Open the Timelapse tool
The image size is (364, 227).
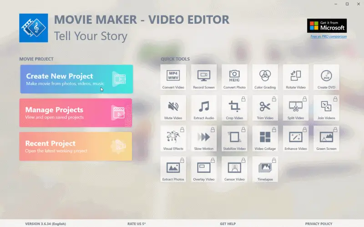pos(265,169)
